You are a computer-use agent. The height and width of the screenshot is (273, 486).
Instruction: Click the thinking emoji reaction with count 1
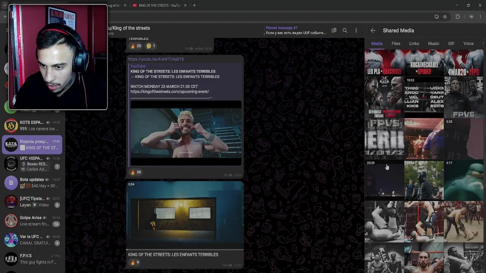(x=151, y=46)
